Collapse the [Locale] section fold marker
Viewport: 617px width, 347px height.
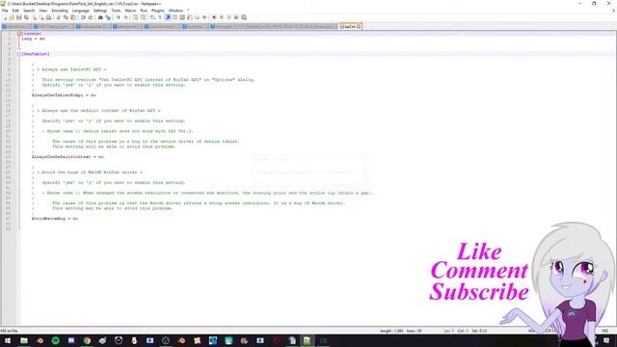coord(19,34)
